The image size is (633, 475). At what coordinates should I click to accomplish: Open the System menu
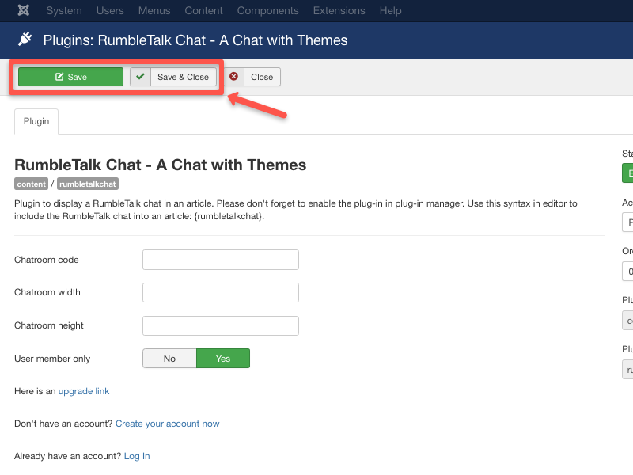64,10
